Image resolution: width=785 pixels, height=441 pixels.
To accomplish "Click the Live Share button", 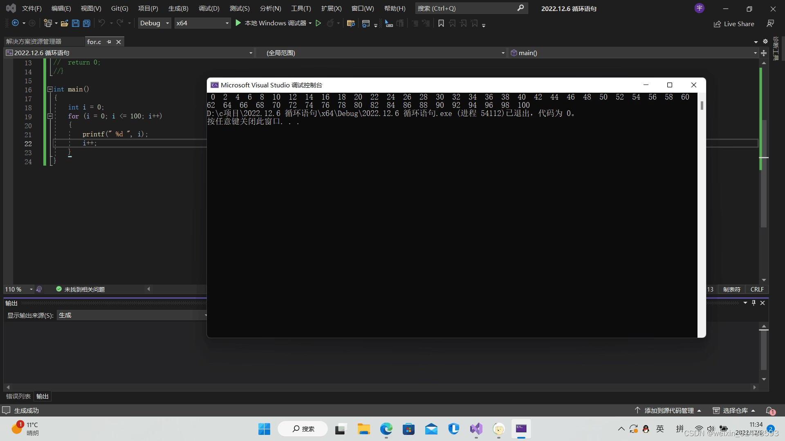I will tap(734, 24).
